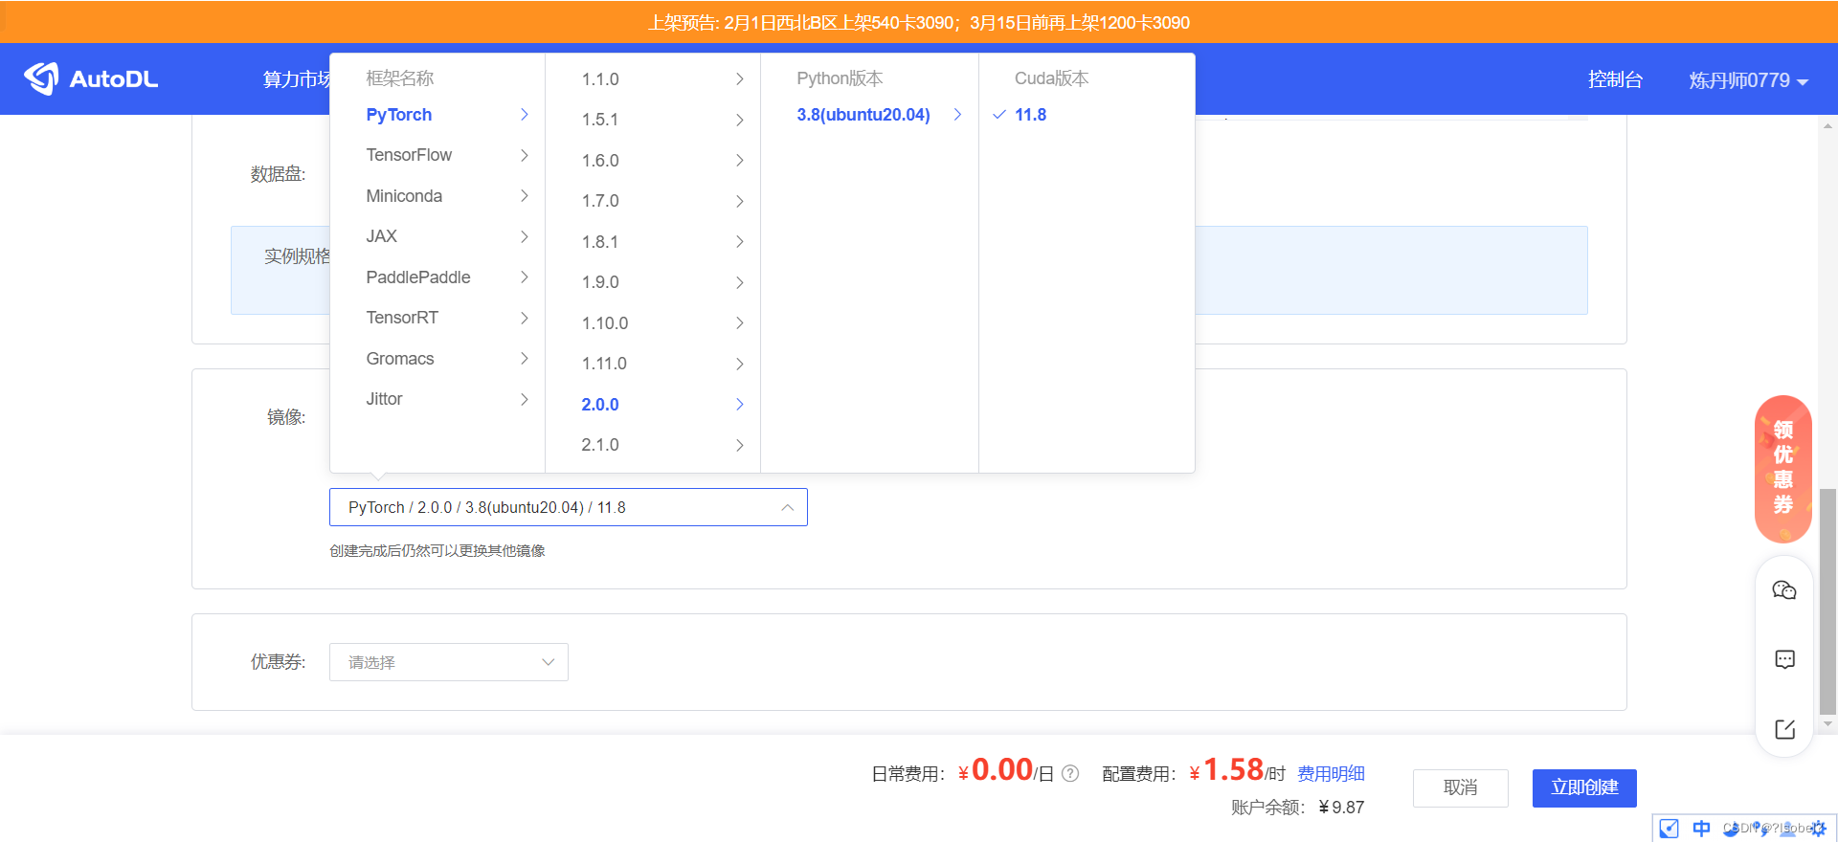Select the PyTorch framework

437,115
